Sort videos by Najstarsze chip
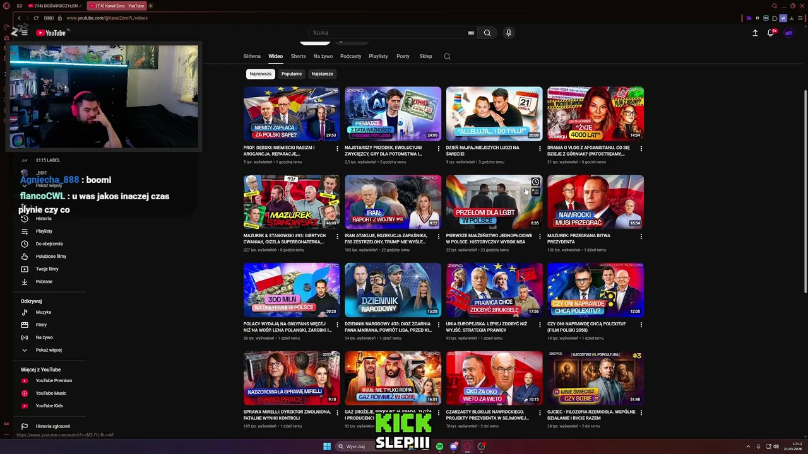 (322, 74)
